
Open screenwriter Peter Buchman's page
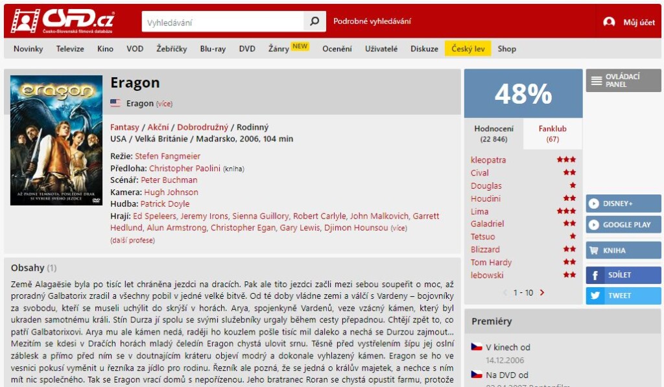169,180
